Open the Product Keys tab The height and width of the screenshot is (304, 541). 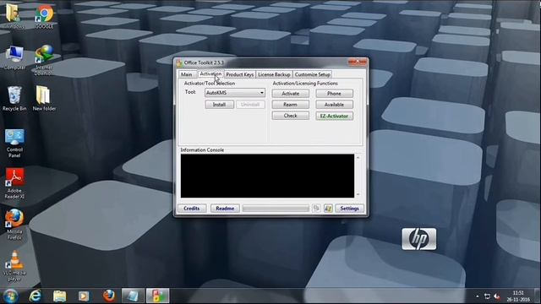pos(240,74)
